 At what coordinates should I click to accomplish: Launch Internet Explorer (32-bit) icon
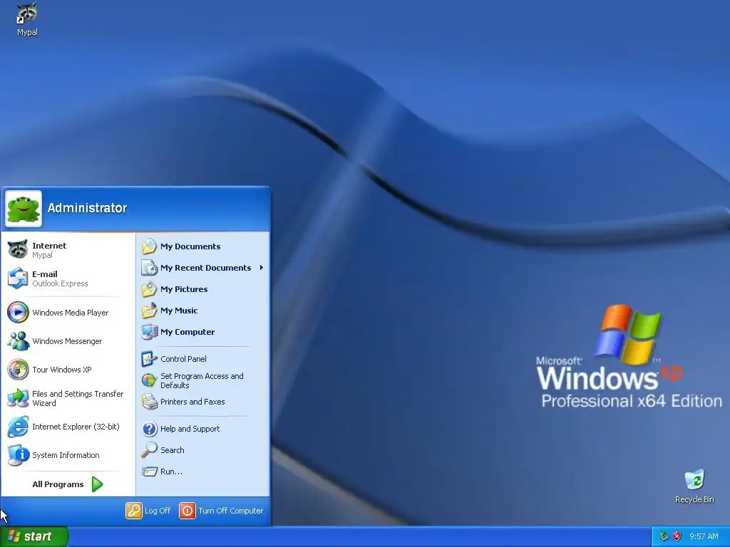pos(18,427)
